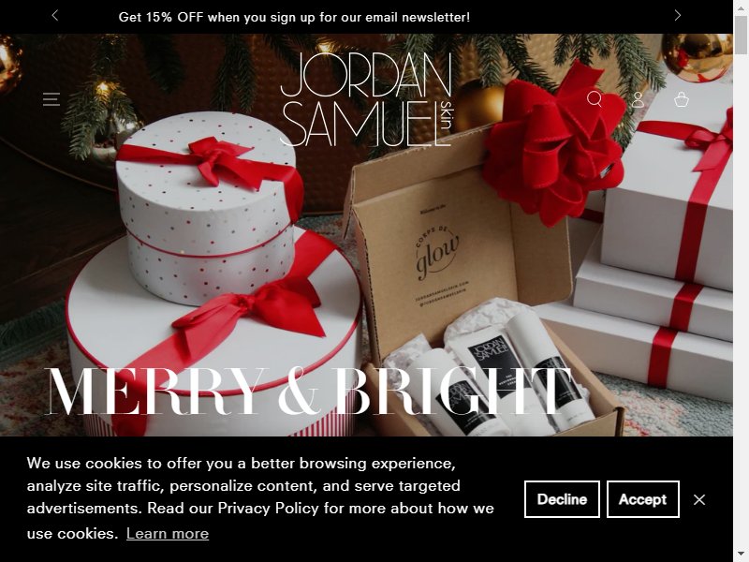Dismiss cookie banner with X icon
Screen dimensions: 749x562
click(699, 499)
